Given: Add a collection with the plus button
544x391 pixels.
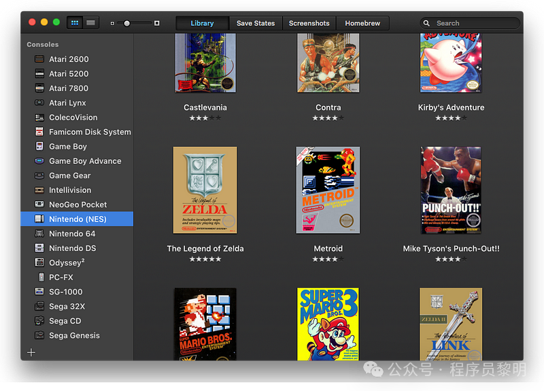Looking at the screenshot, I should tap(31, 352).
